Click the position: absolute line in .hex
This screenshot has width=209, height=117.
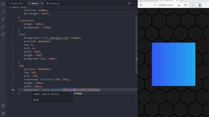(37, 41)
